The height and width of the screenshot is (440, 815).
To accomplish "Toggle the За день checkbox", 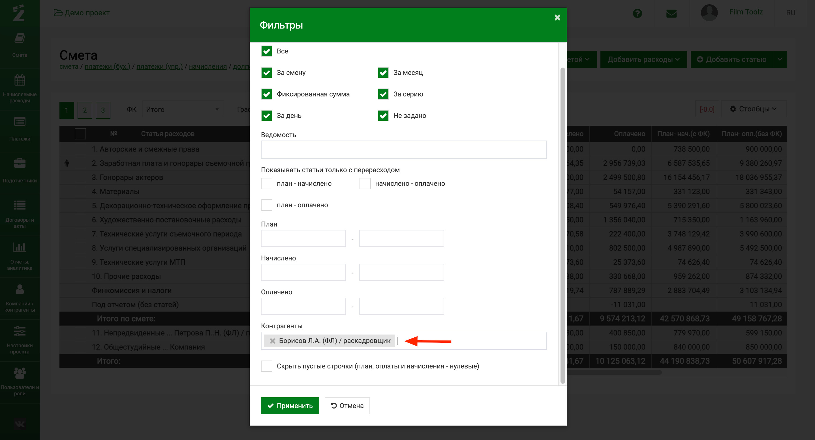I will (266, 115).
